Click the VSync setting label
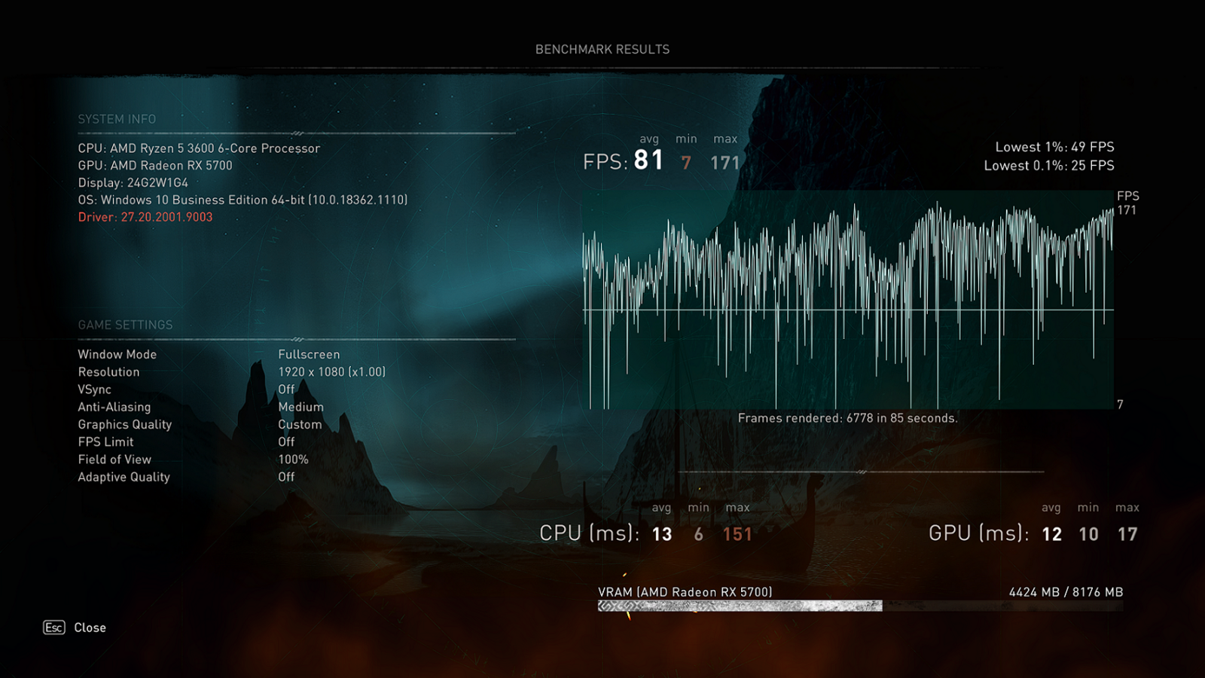Image resolution: width=1205 pixels, height=678 pixels. coord(95,389)
